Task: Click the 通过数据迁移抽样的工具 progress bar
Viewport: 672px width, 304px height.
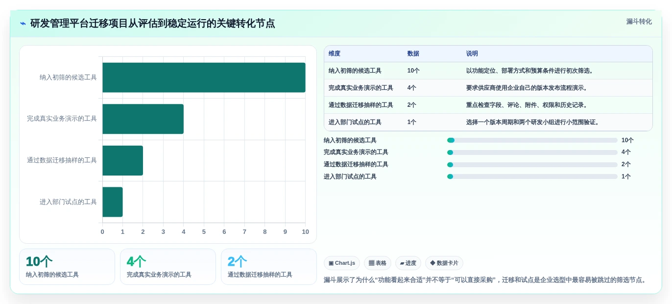Action: pyautogui.click(x=532, y=165)
